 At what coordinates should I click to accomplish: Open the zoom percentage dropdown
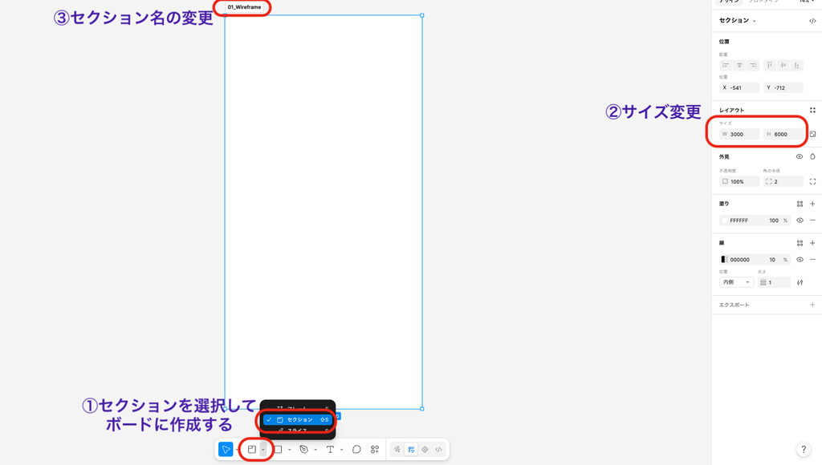807,2
